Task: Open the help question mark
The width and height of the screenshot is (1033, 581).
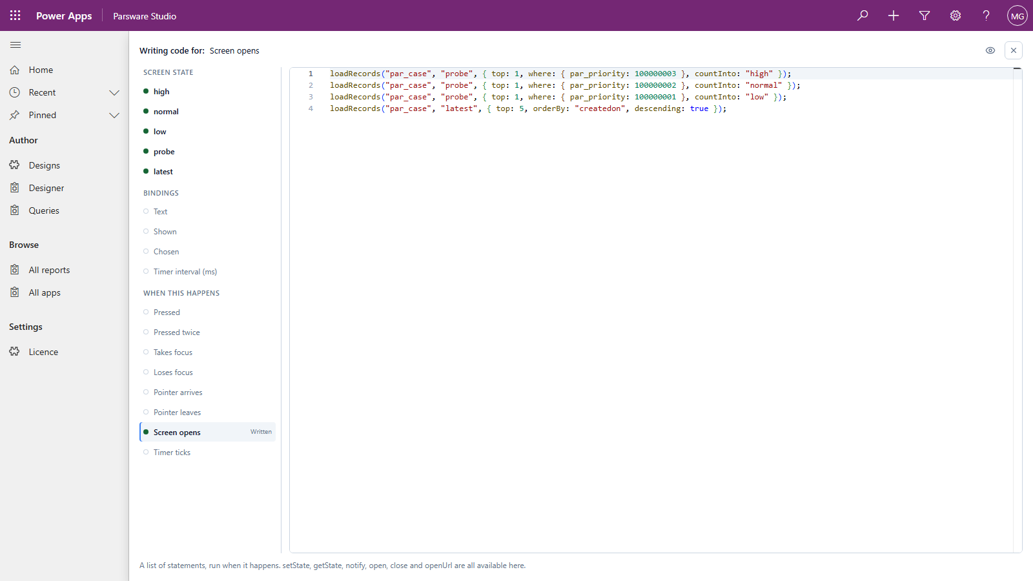Action: pyautogui.click(x=987, y=15)
